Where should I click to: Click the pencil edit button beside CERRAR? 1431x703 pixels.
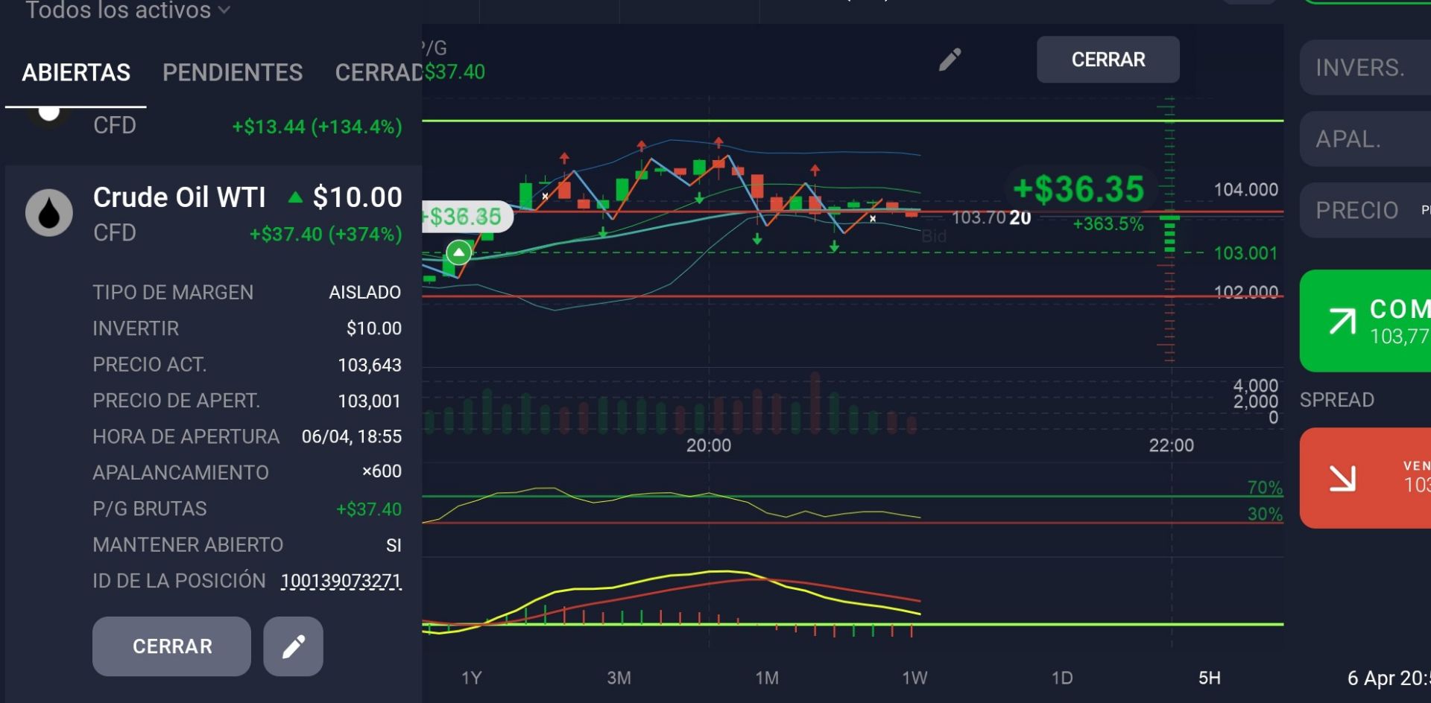tap(293, 646)
